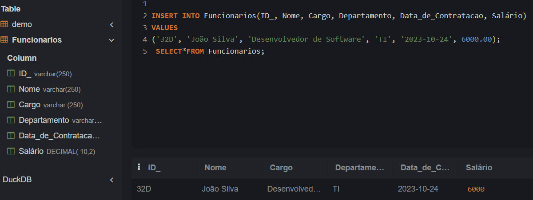533x200 pixels.
Task: Sort by the Nome result header
Action: pyautogui.click(x=215, y=168)
